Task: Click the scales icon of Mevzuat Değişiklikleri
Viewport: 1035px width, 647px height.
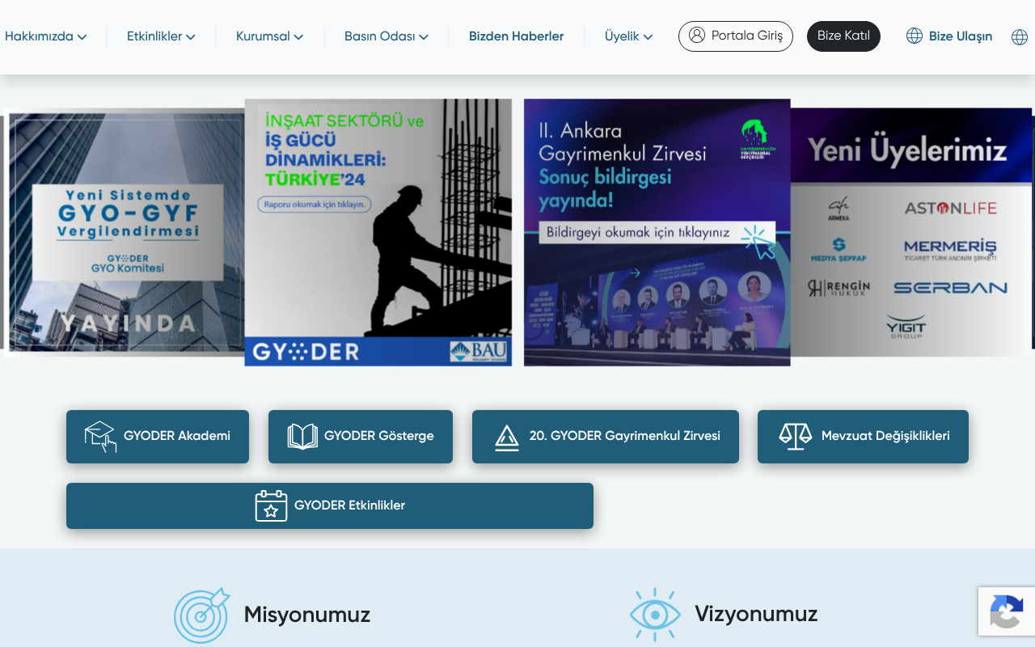Action: tap(795, 437)
